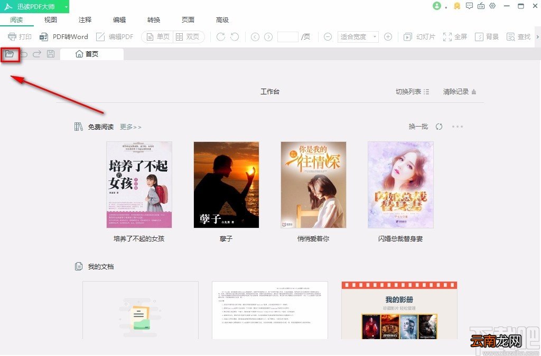Open 阅读 menu tab
Viewport: 541px width, 356px height.
(16, 20)
